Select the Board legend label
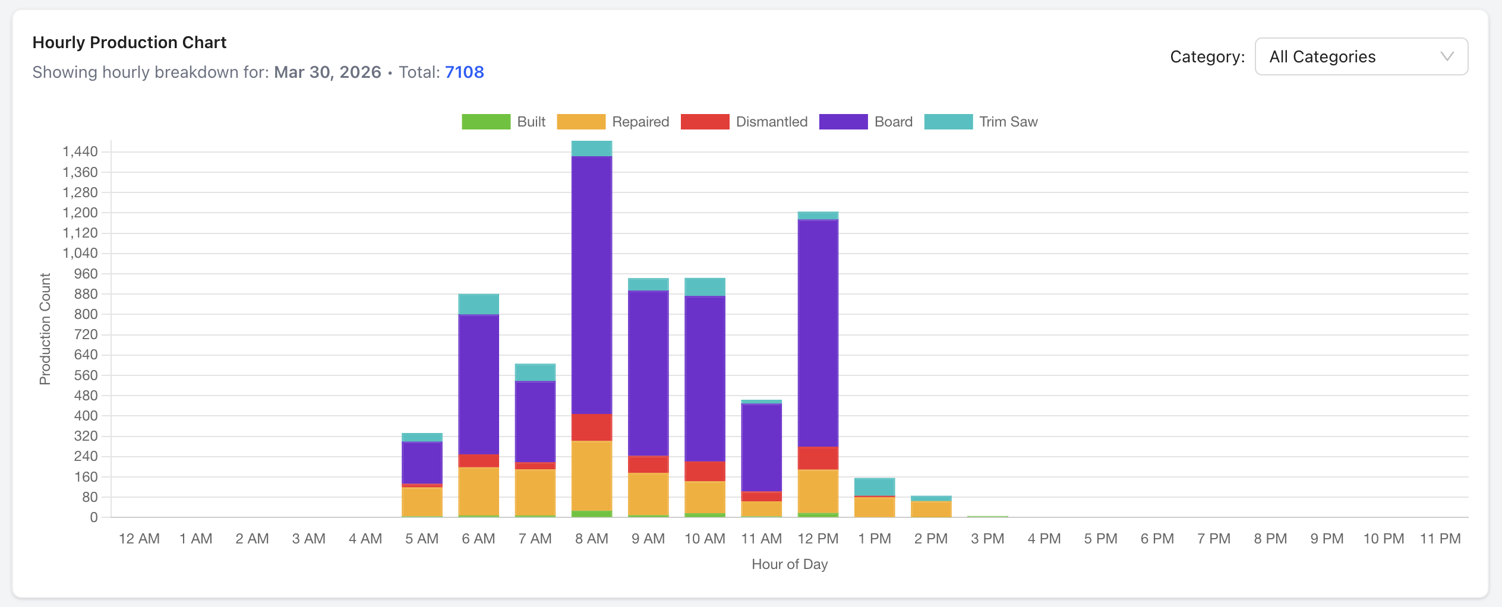This screenshot has height=607, width=1502. [x=893, y=121]
